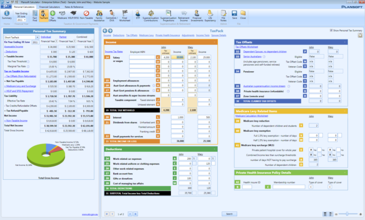Open the Life Expectancy calculator
Viewport: 365px width, 220px height.
(210, 16)
